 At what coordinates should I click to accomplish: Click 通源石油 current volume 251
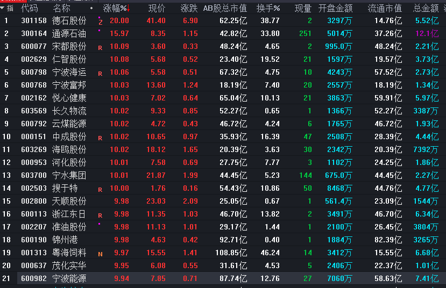pyautogui.click(x=306, y=33)
